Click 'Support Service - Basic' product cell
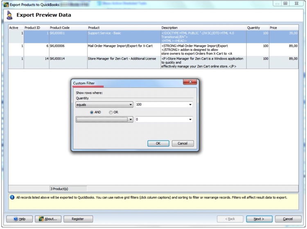 click(124, 37)
